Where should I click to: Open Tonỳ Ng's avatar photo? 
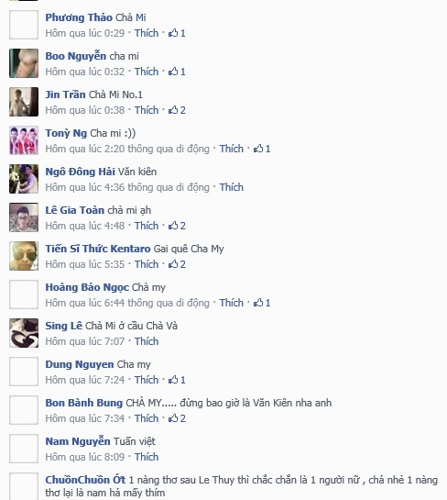pyautogui.click(x=24, y=140)
